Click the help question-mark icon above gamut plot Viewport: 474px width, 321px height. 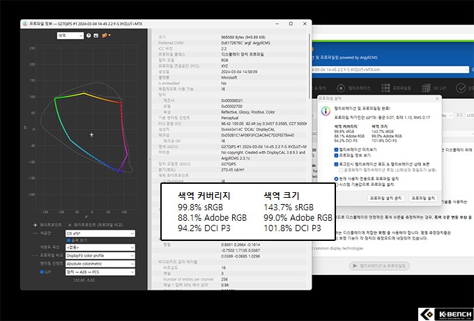tap(89, 36)
